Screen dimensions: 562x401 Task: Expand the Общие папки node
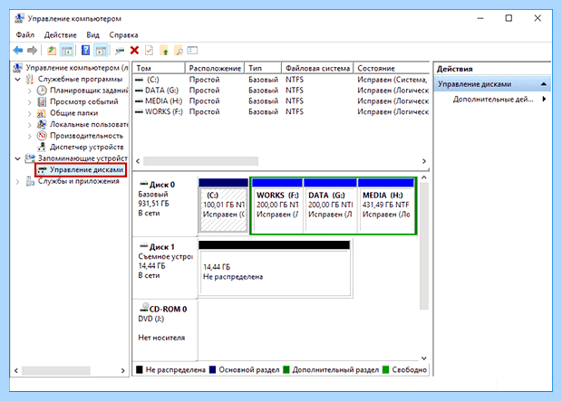tap(30, 113)
